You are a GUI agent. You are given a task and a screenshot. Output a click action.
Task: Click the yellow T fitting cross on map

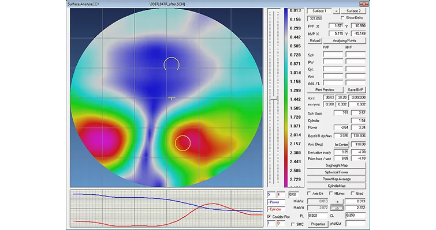pyautogui.click(x=172, y=99)
